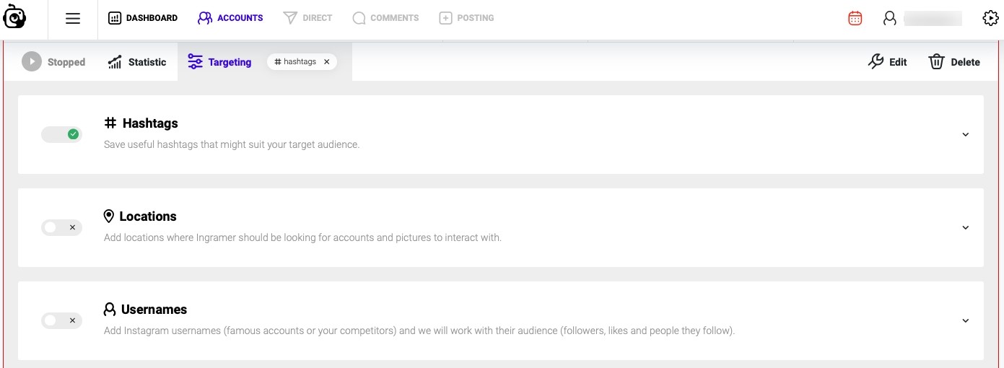The height and width of the screenshot is (368, 1004).
Task: Enable the Locations toggle
Action: 62,227
